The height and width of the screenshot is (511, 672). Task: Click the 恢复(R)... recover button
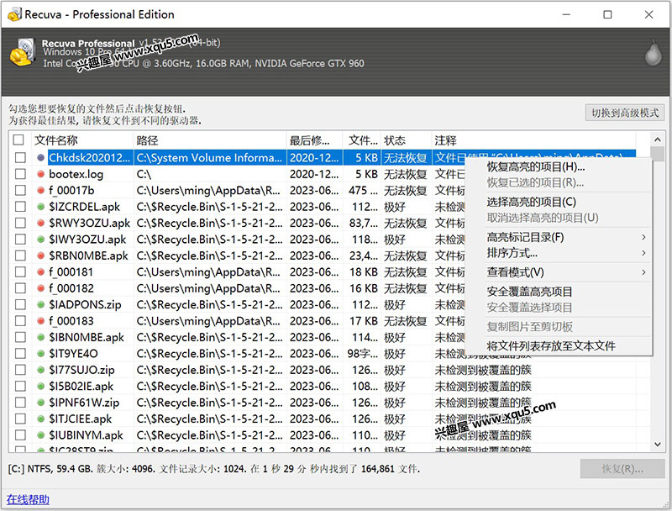click(x=622, y=469)
